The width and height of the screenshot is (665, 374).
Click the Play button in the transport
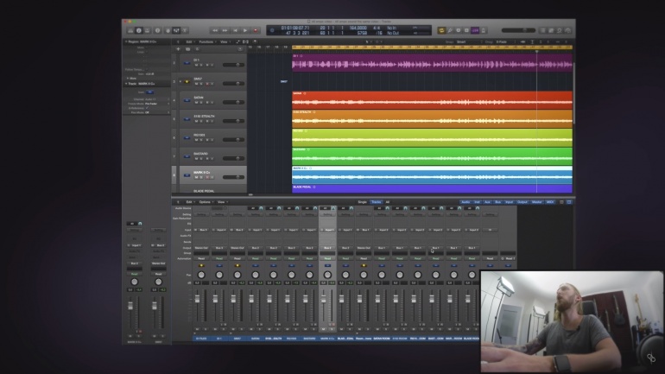[x=245, y=30]
